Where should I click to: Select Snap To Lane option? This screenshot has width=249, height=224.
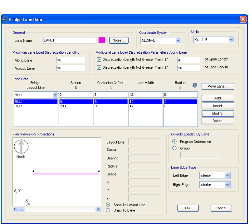[x=108, y=210]
